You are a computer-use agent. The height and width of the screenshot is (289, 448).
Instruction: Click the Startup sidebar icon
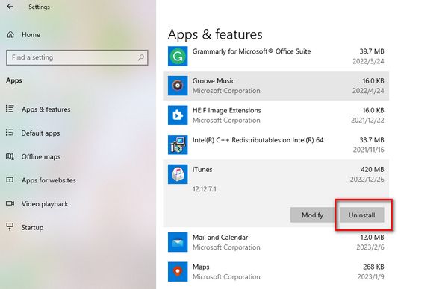(x=10, y=227)
